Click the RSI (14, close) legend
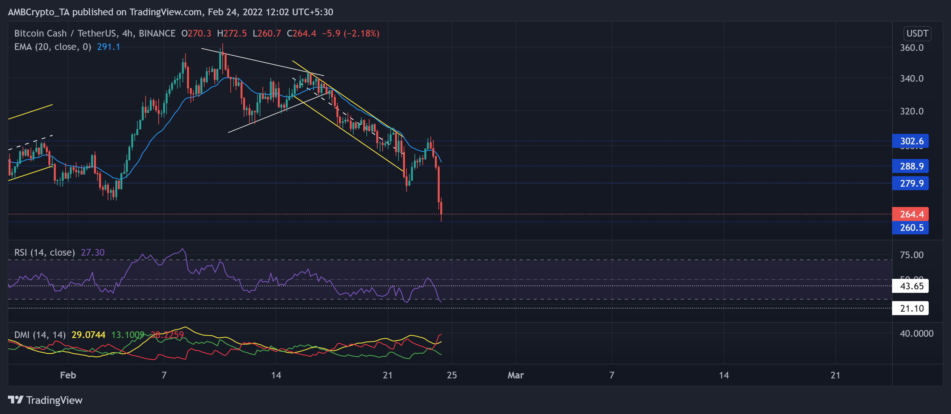The width and height of the screenshot is (951, 414). [44, 252]
